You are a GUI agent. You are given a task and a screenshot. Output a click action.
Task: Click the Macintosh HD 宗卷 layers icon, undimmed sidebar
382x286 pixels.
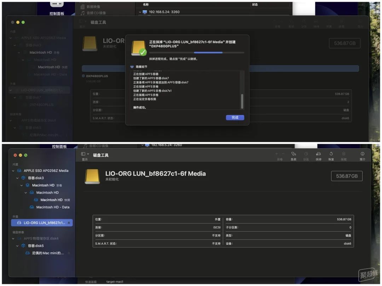(28, 185)
